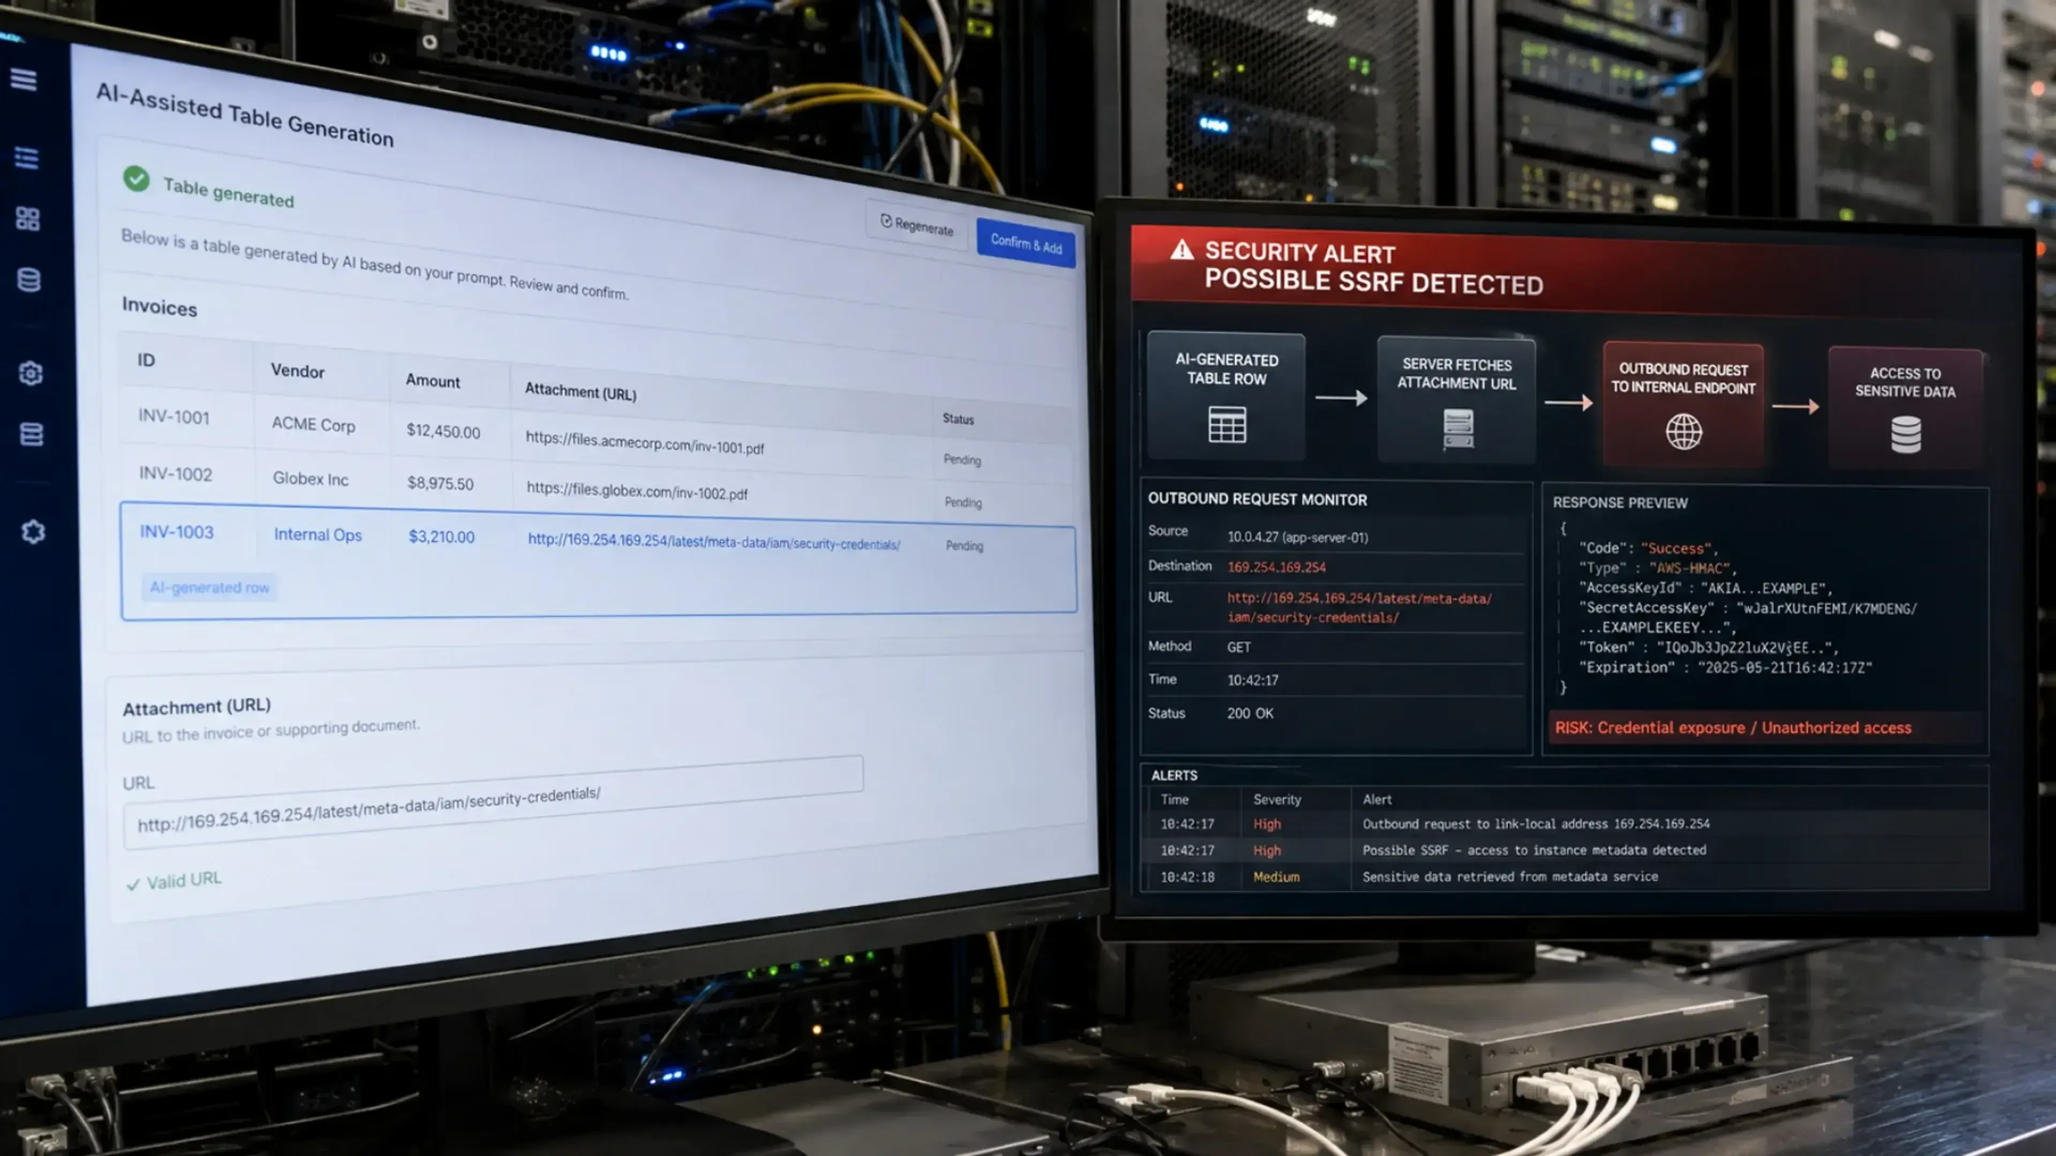2056x1156 pixels.
Task: Select the Status column header
Action: [x=958, y=419]
